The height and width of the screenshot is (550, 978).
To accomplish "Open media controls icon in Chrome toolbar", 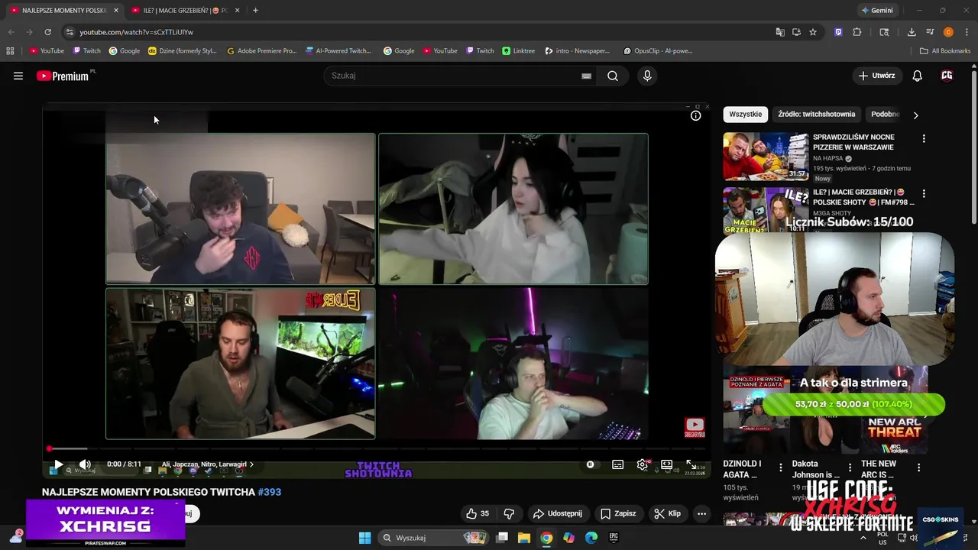I will pos(930,32).
